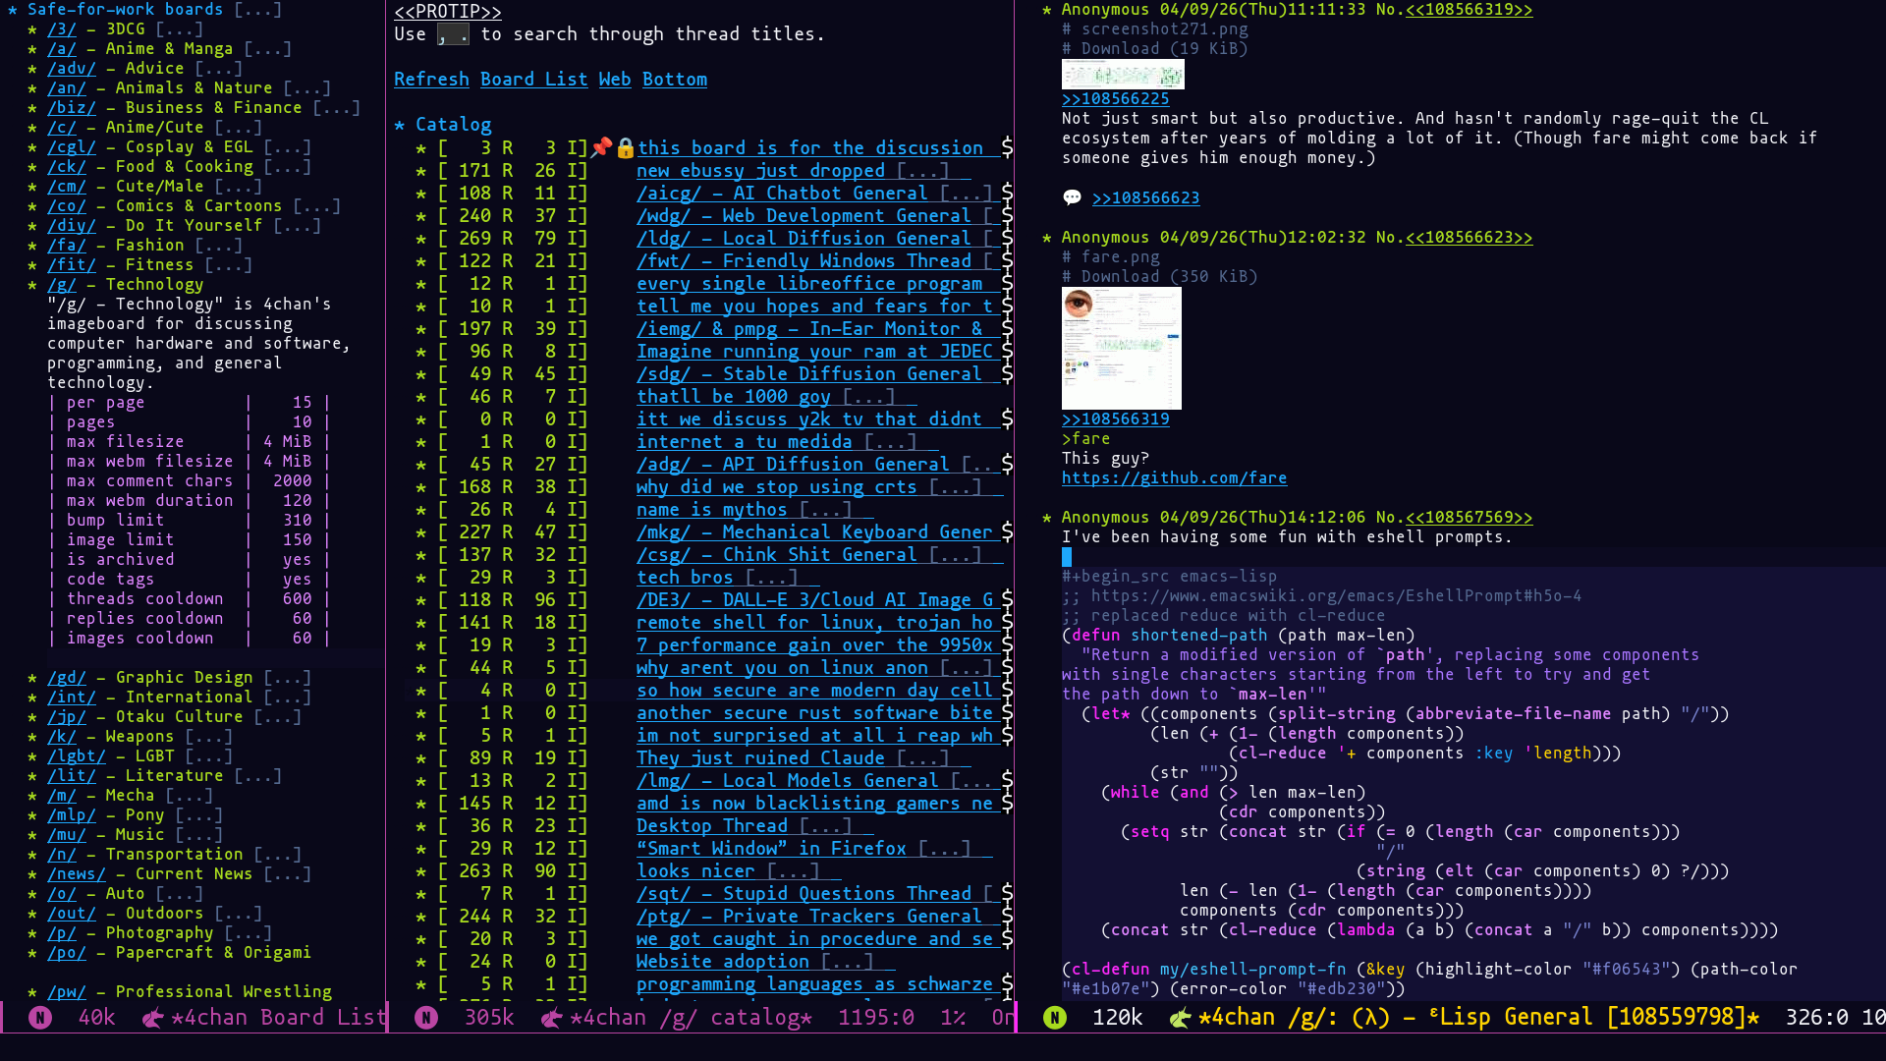The height and width of the screenshot is (1061, 1886).
Task: Click the purple N indicator in catalog modeline
Action: pyautogui.click(x=426, y=1018)
